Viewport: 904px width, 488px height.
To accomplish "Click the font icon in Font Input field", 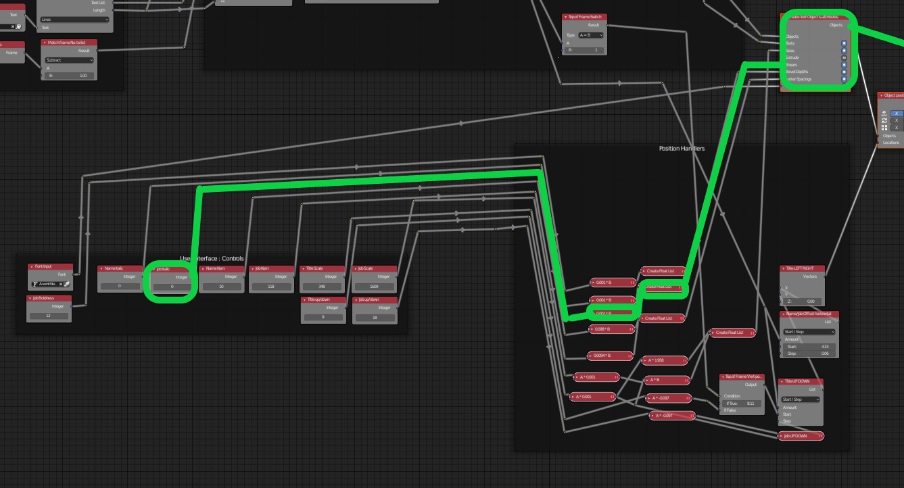I will click(35, 284).
